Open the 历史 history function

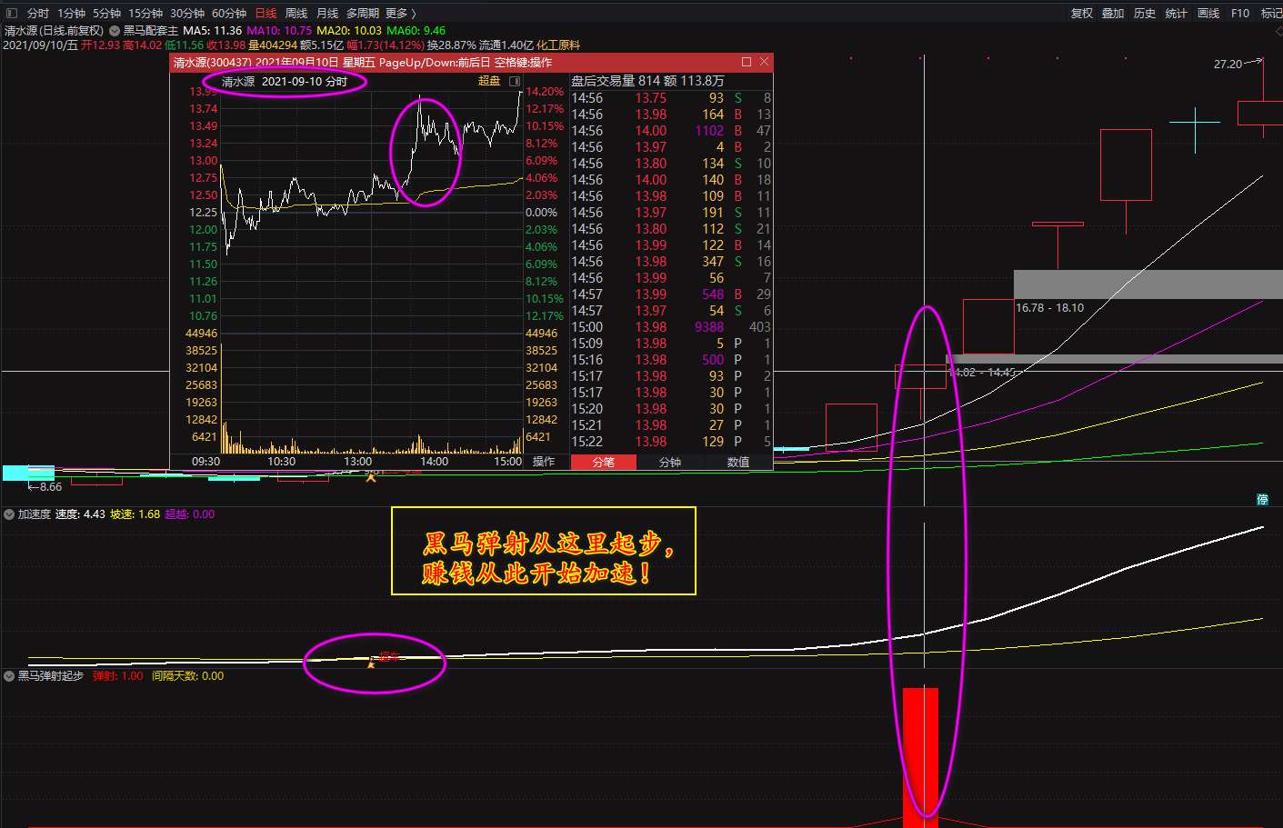1145,14
